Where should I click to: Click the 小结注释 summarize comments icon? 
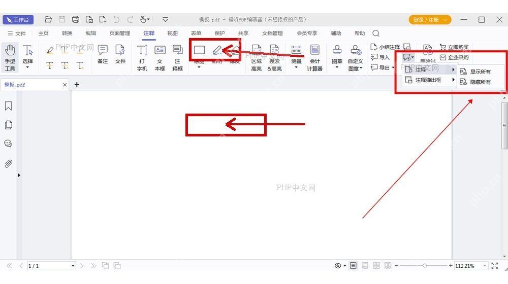[373, 47]
